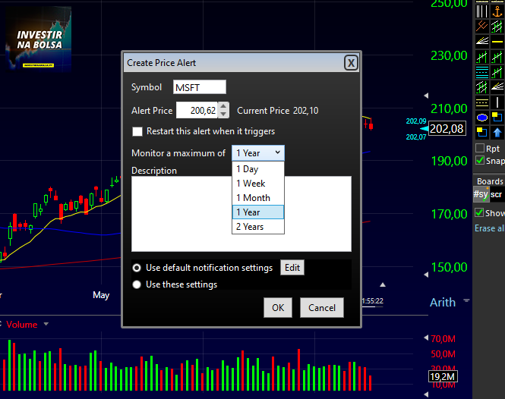This screenshot has height=399, width=505.
Task: Select the grey vertical line tool
Action: tap(497, 102)
